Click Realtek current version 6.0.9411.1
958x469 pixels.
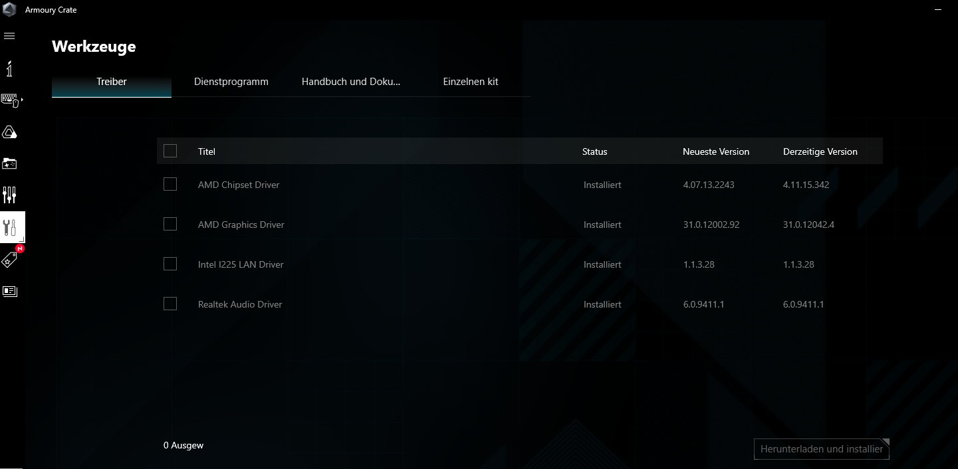pos(804,304)
